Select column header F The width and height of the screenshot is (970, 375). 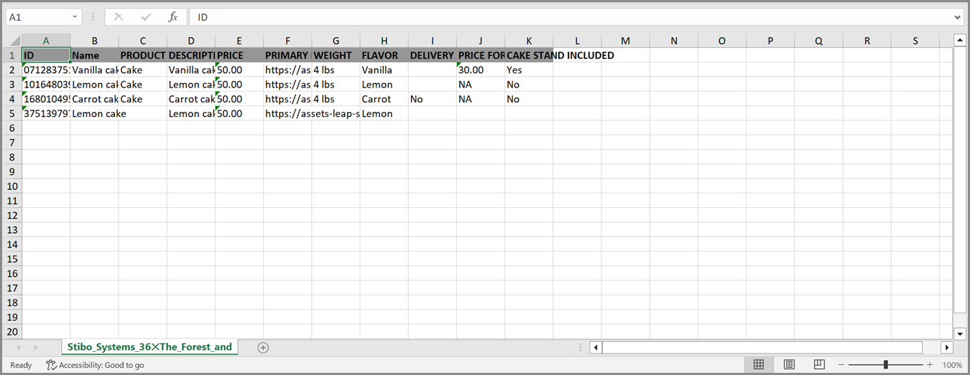pyautogui.click(x=287, y=41)
